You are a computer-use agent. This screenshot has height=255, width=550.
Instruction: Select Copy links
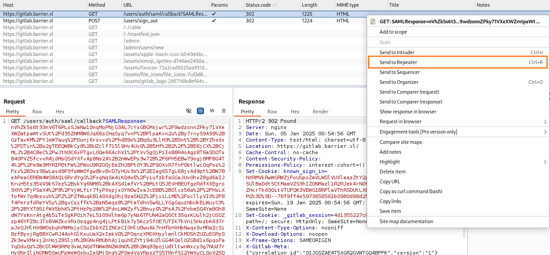click(x=457, y=201)
